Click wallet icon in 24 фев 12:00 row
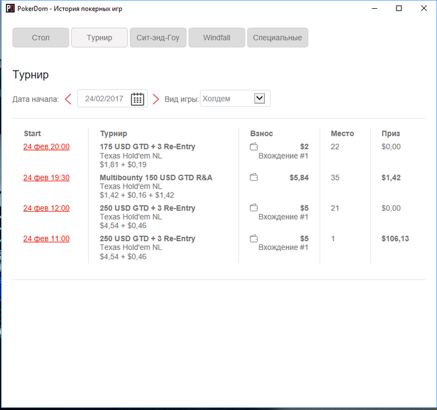Screen dimensions: 437x410 [x=253, y=207]
